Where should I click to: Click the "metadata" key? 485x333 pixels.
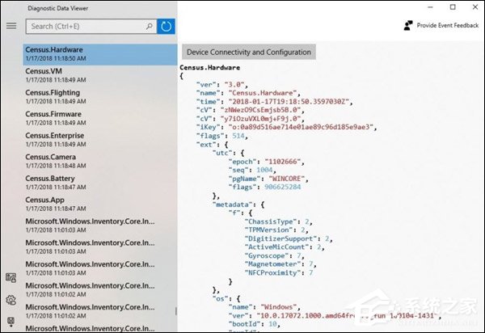pos(234,204)
